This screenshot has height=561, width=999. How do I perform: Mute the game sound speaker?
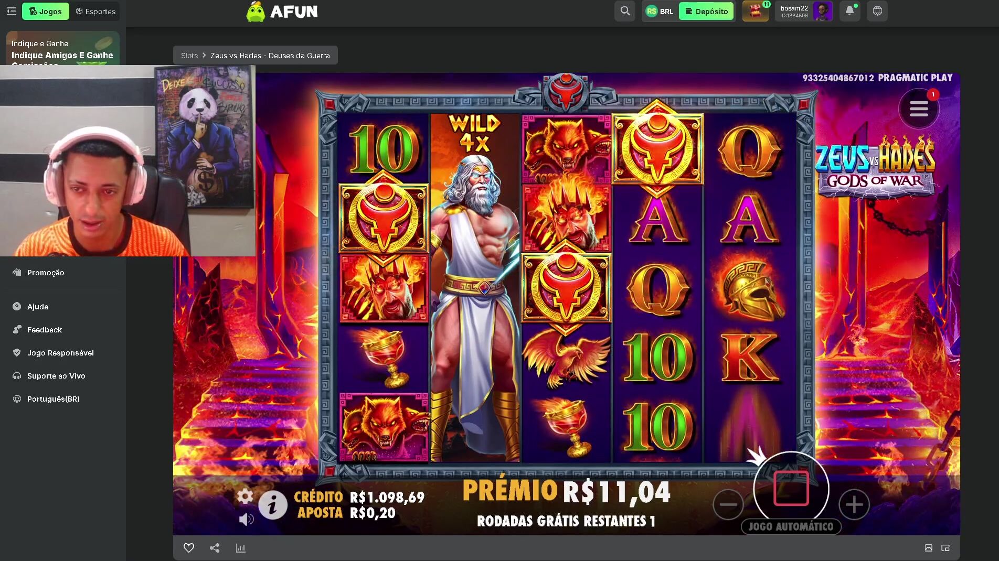click(246, 519)
